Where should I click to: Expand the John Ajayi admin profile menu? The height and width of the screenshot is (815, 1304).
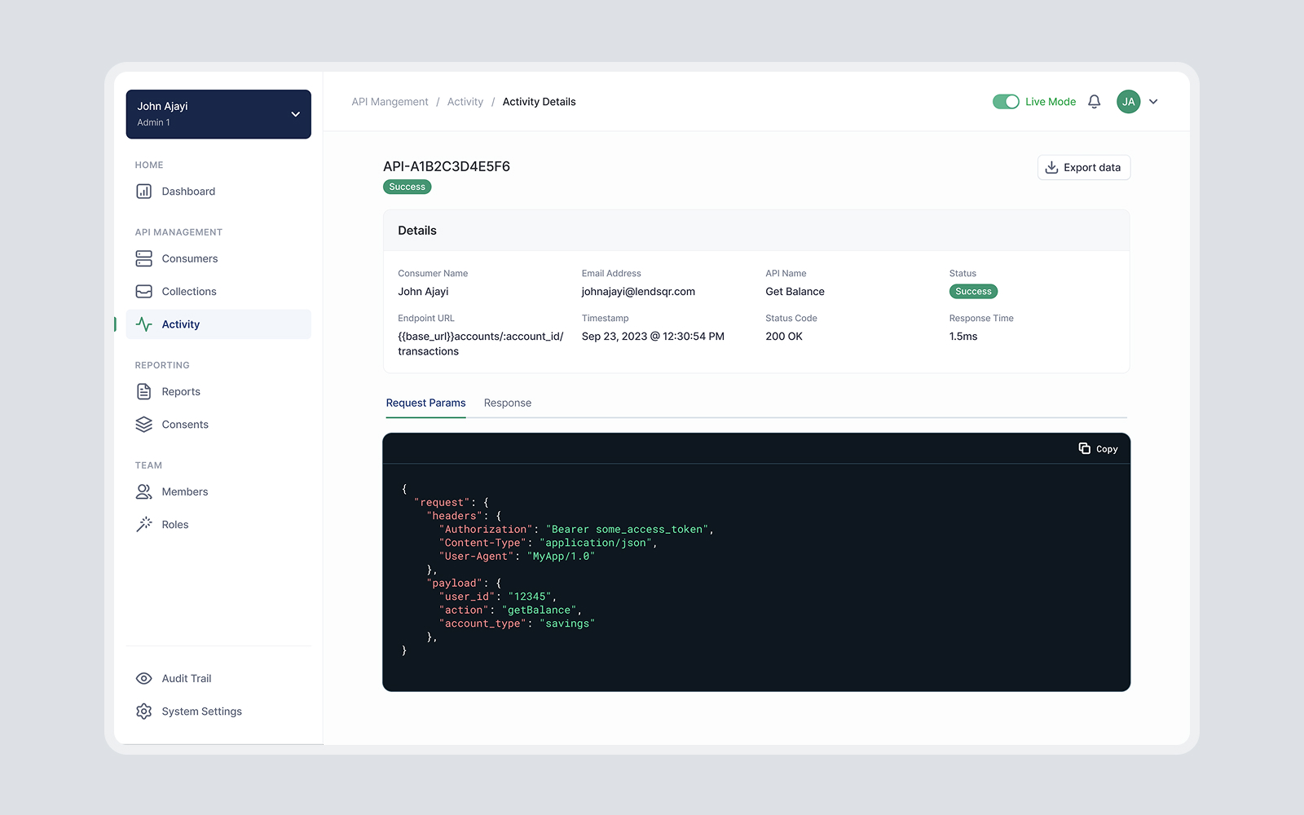pos(218,114)
